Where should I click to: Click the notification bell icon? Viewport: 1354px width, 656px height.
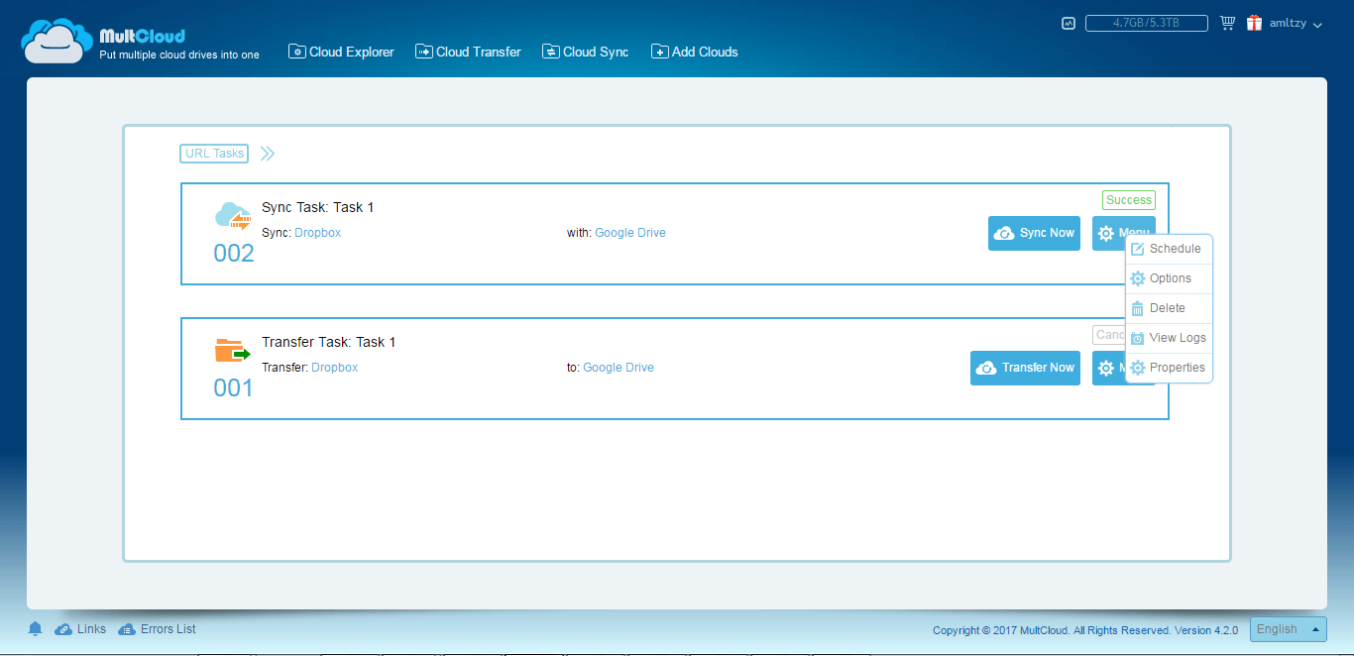[36, 629]
